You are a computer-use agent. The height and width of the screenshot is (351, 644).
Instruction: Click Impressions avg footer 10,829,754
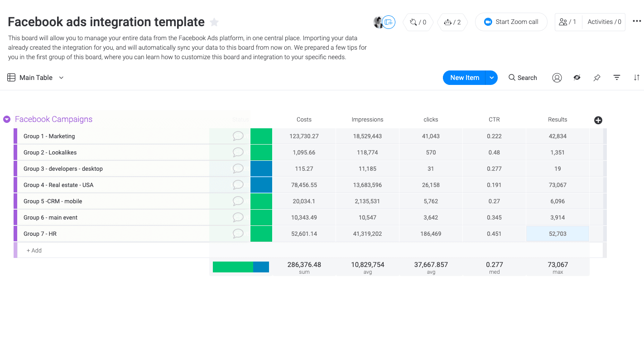tap(367, 267)
